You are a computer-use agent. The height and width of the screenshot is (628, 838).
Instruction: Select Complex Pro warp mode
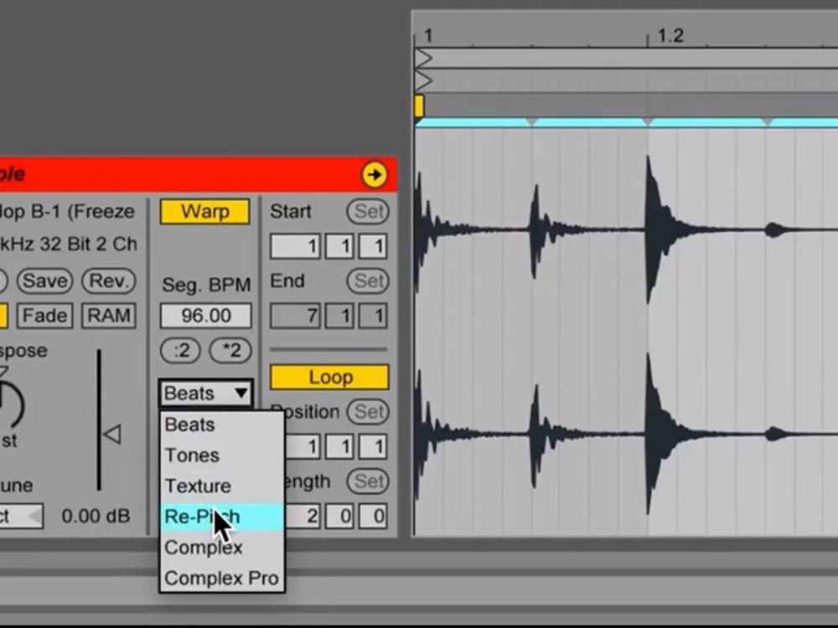(222, 579)
